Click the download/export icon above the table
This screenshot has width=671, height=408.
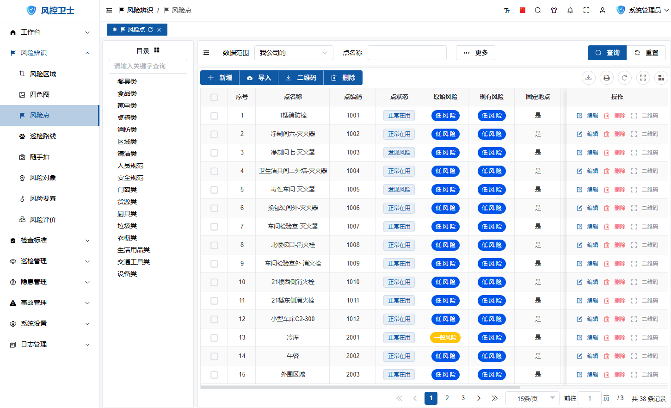[588, 78]
